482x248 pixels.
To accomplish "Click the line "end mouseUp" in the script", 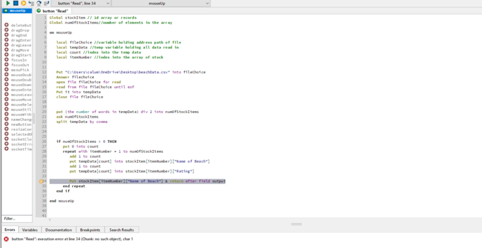I will pyautogui.click(x=62, y=201).
